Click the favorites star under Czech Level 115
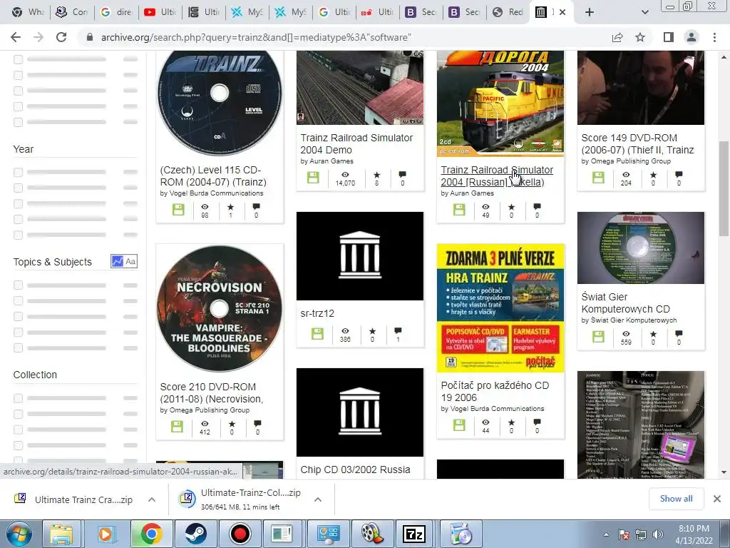 [230, 207]
